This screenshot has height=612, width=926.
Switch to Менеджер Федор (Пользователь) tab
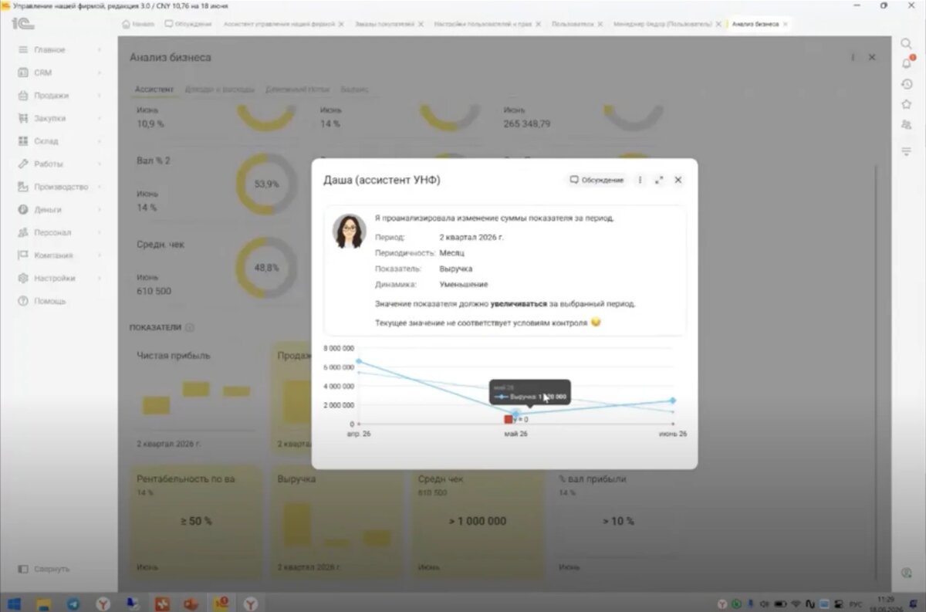pos(663,24)
